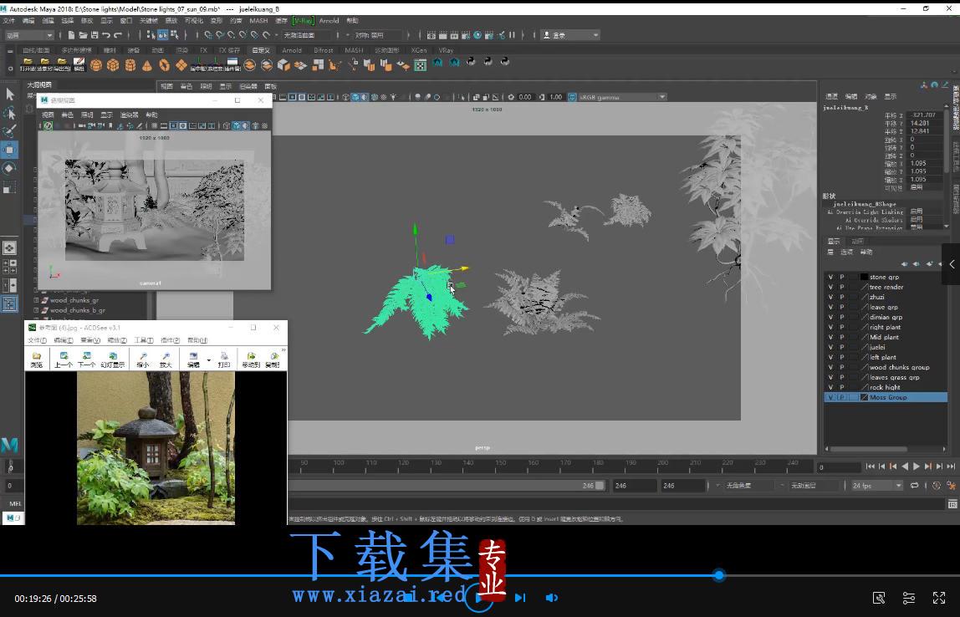960x617 pixels.
Task: Start ACDSee slideshow (幻灯显示)
Action: 113,359
